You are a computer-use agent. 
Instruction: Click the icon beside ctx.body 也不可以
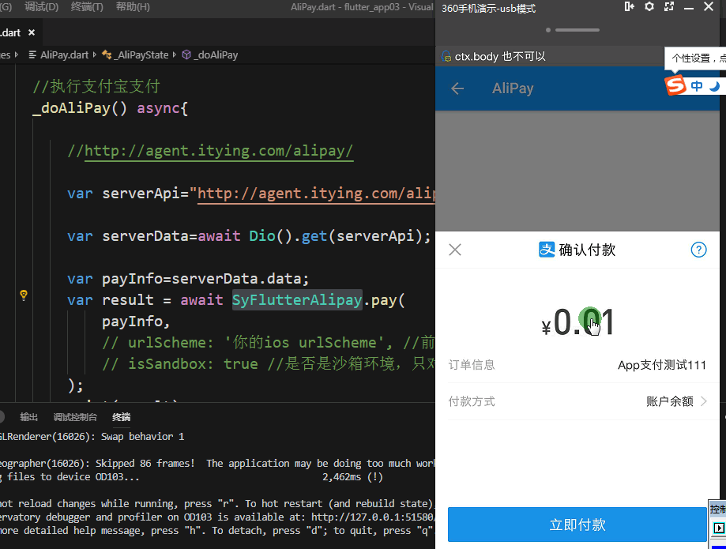click(446, 56)
